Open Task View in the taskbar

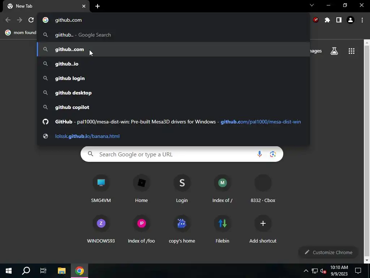[43, 271]
